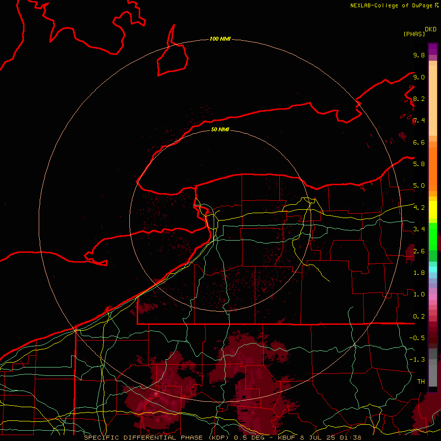Click the 100 NMI range ring label

click(220, 39)
